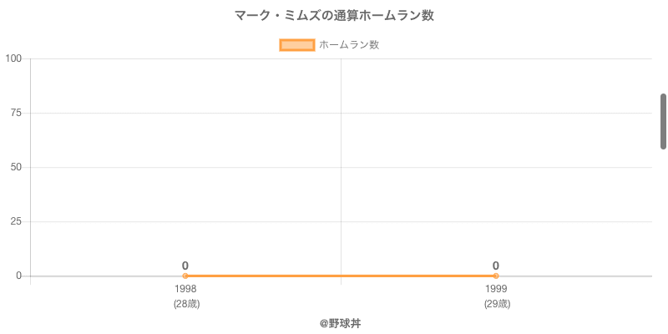Toggle the ホームラン数 legend label
The width and height of the screenshot is (668, 334).
[x=349, y=45]
